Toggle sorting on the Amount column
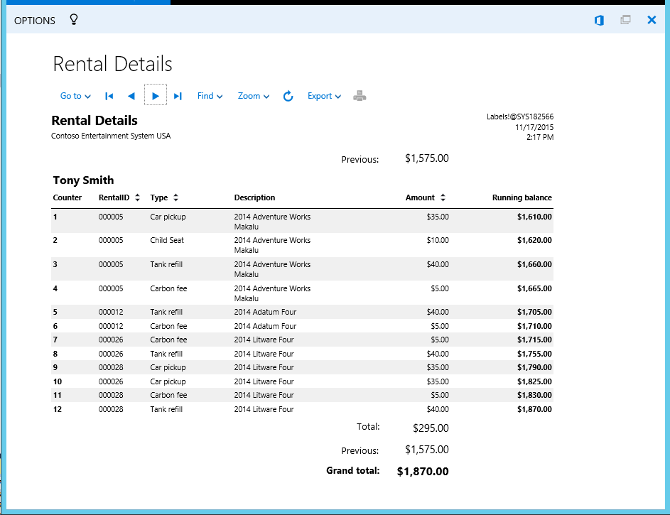670x515 pixels. (x=444, y=197)
